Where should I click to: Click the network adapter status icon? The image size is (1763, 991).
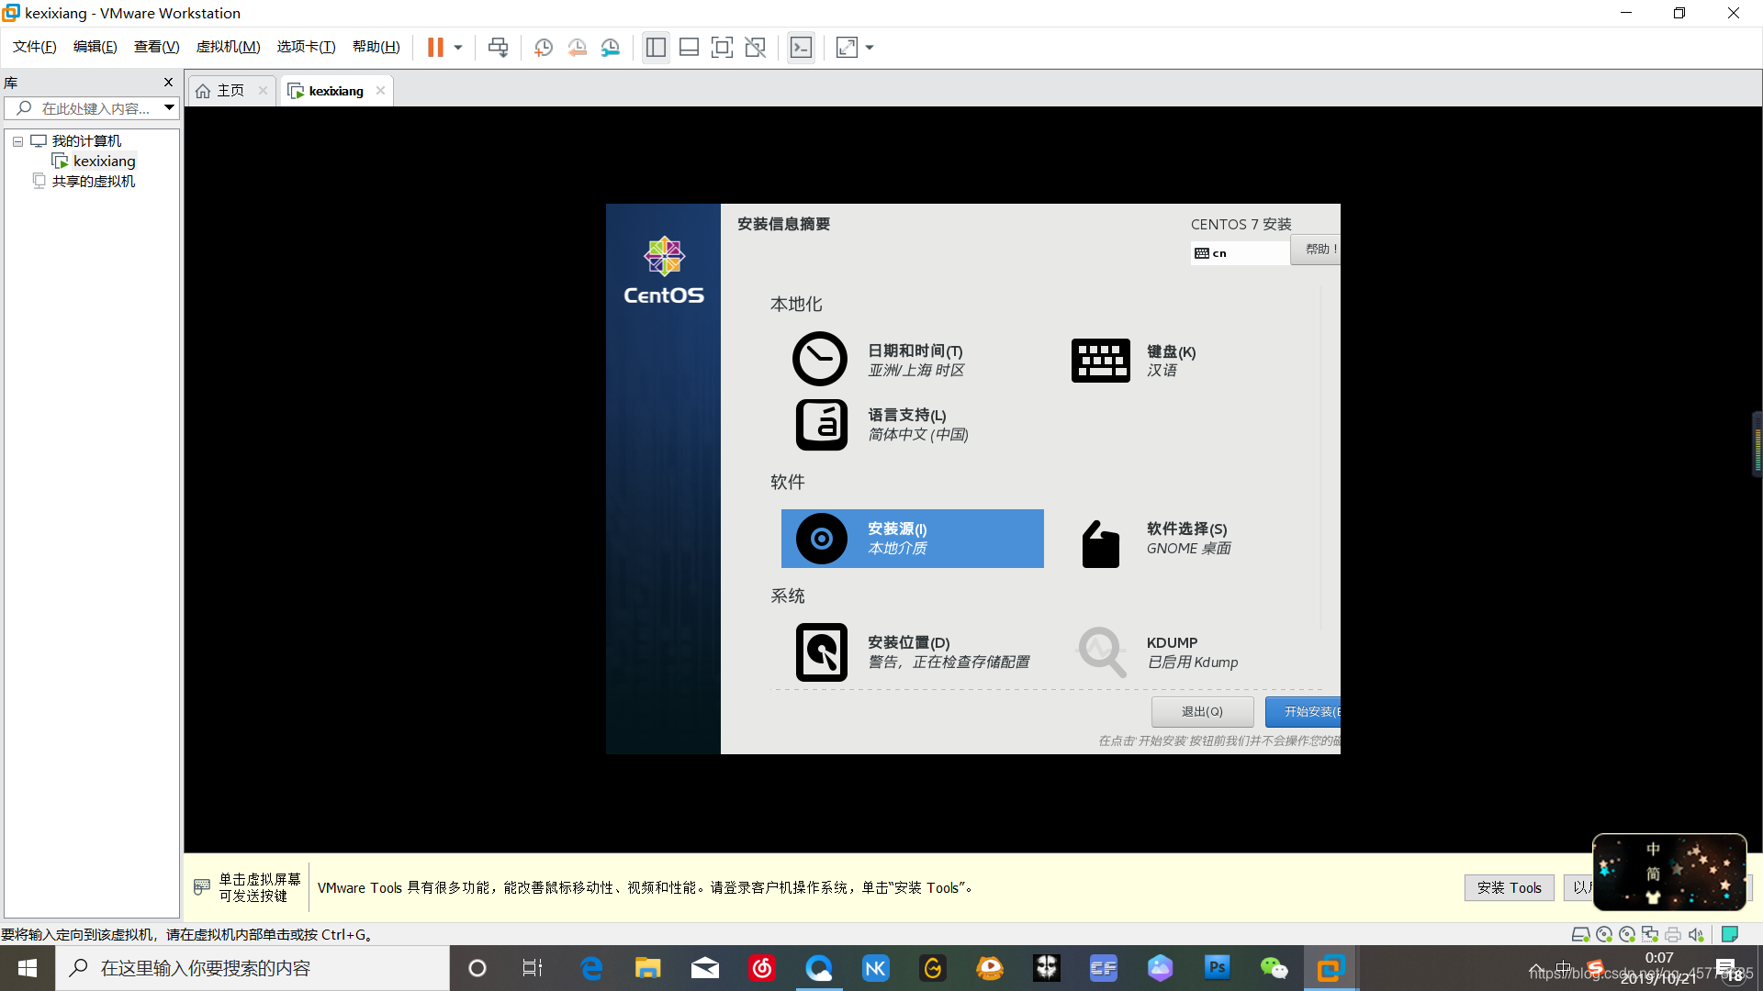[1650, 935]
